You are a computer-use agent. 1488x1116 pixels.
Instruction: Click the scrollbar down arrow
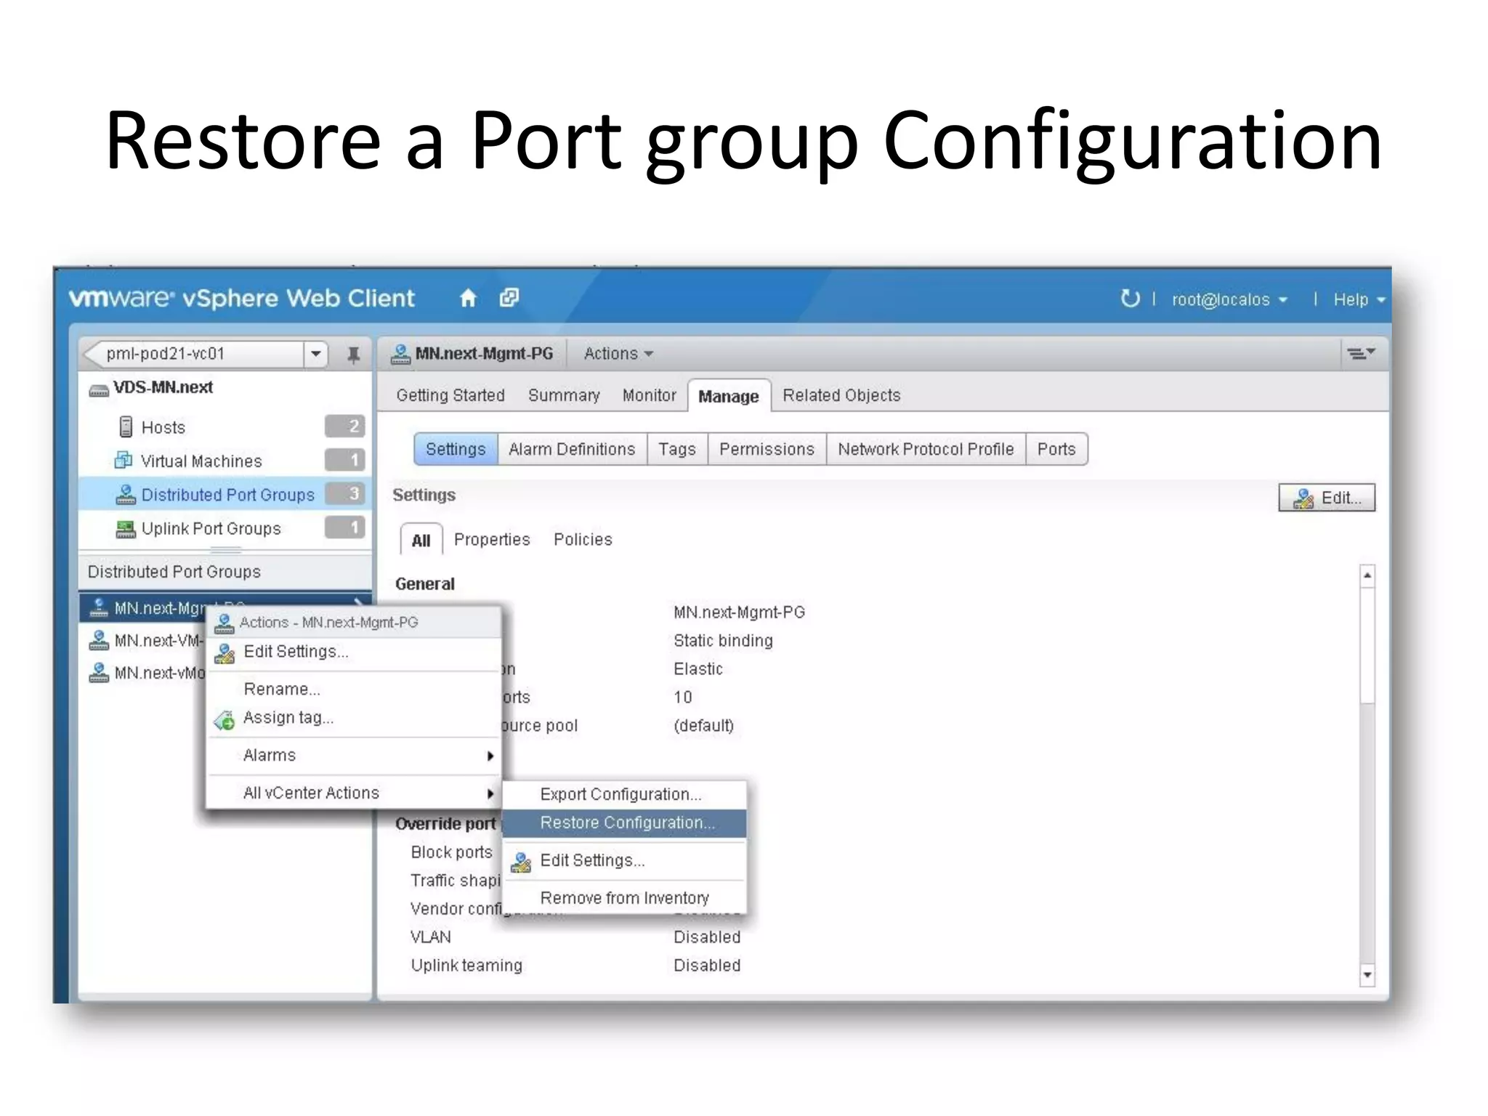tap(1367, 975)
